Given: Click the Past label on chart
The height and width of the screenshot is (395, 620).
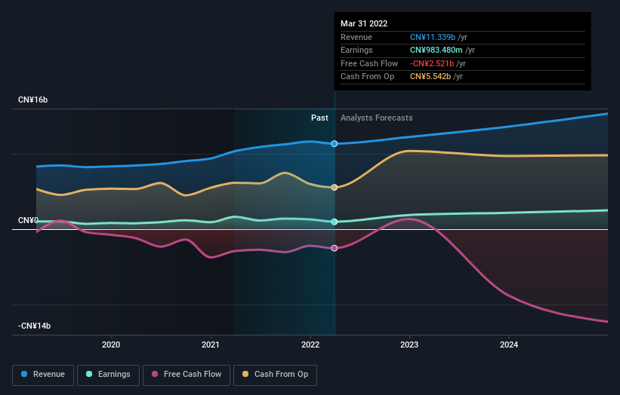Looking at the screenshot, I should click(319, 118).
